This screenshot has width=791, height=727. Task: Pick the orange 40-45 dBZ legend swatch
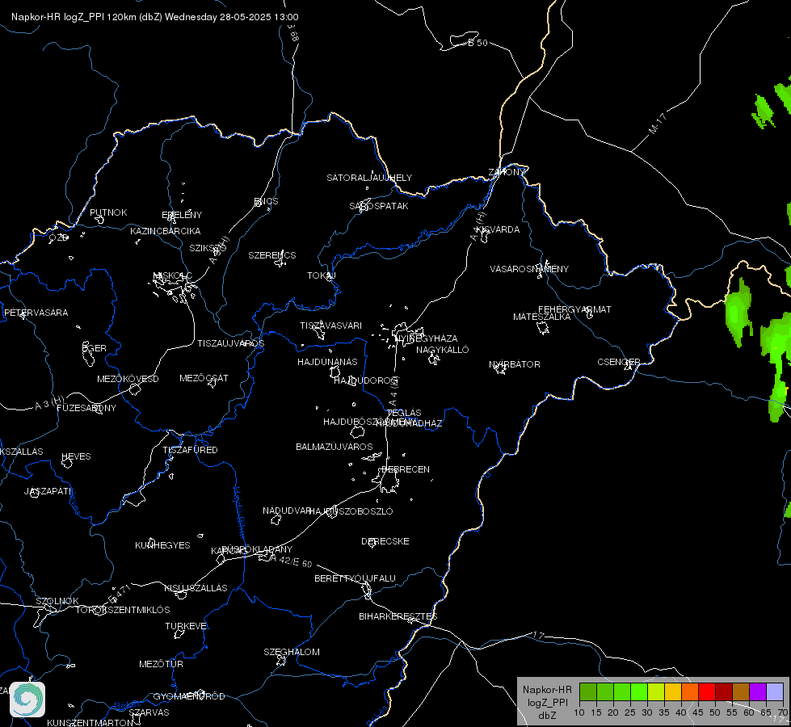(689, 691)
